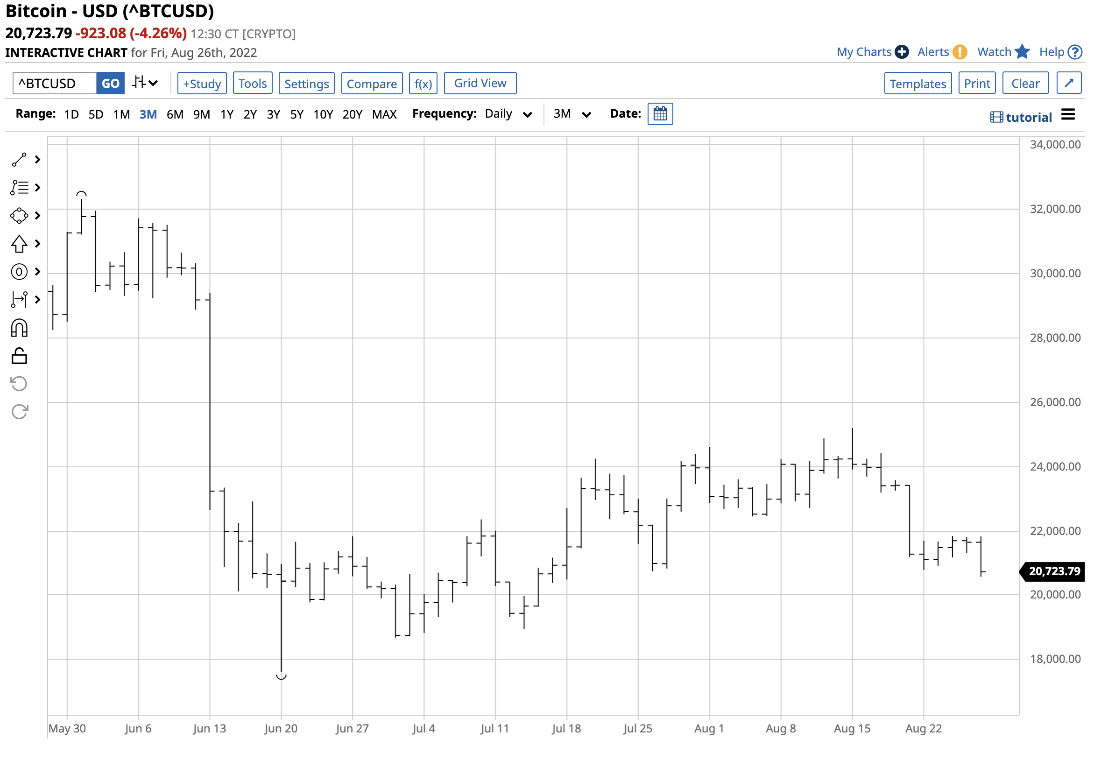Toggle the drawing lock padlock icon

point(19,357)
